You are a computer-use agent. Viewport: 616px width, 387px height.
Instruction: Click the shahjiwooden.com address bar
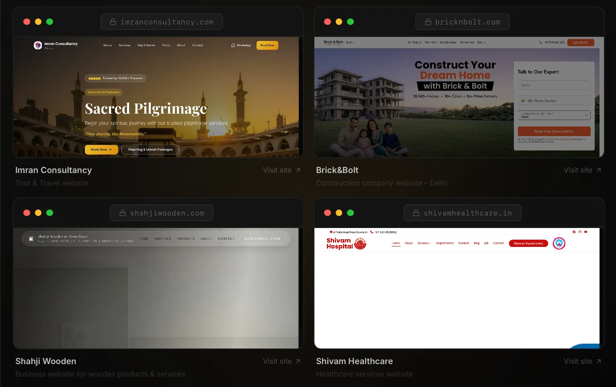pos(162,213)
